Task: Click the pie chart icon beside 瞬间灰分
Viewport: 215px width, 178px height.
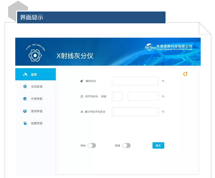Action: (x=82, y=81)
